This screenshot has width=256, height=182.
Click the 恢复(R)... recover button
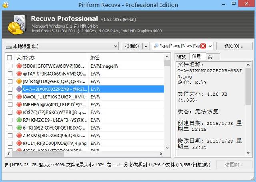point(234,165)
